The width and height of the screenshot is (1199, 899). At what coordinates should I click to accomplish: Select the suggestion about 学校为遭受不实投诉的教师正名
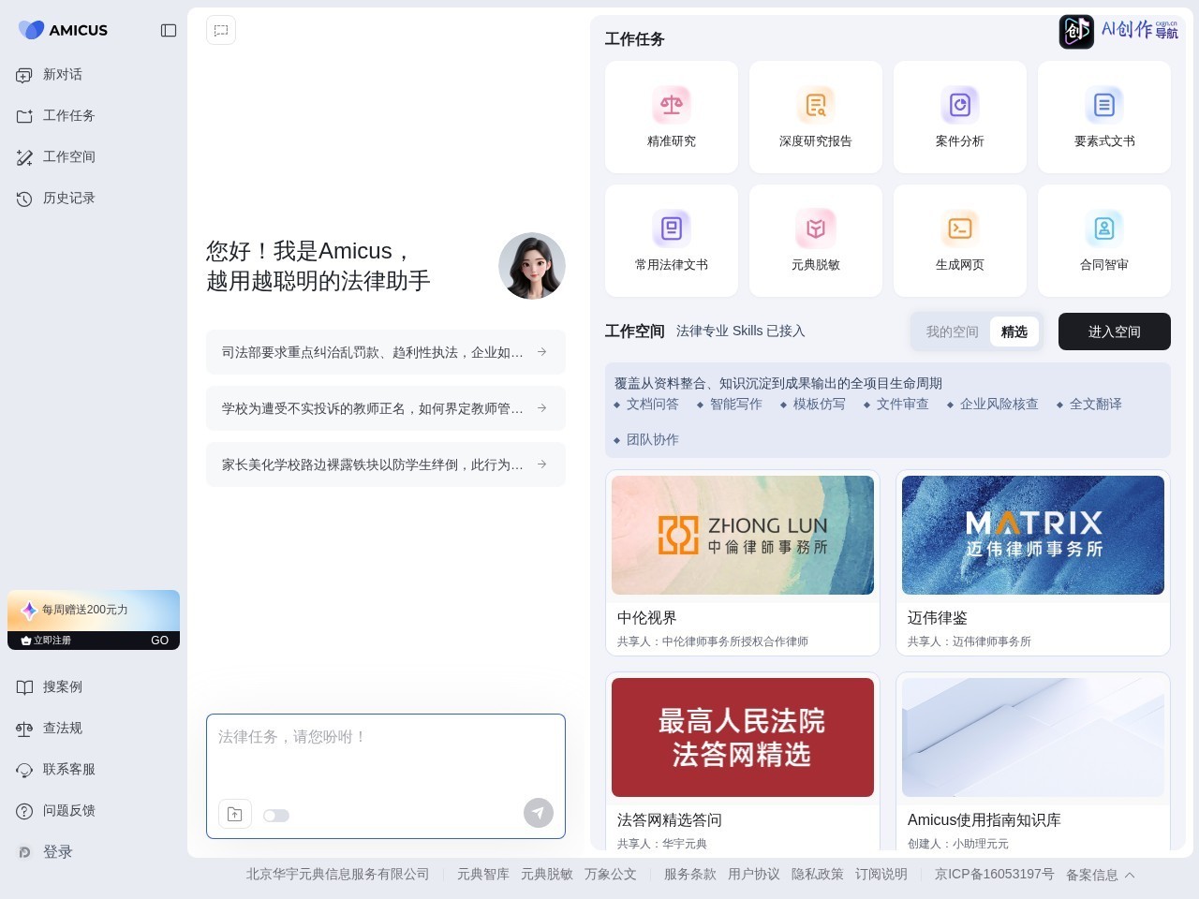pyautogui.click(x=386, y=408)
